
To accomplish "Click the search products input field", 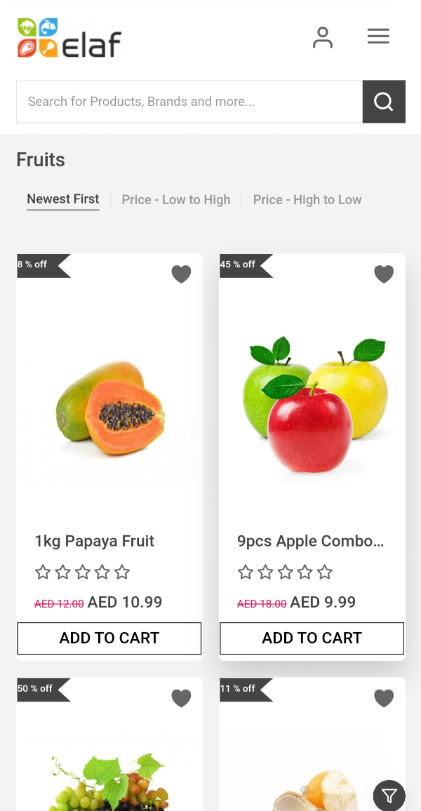I will [x=189, y=102].
